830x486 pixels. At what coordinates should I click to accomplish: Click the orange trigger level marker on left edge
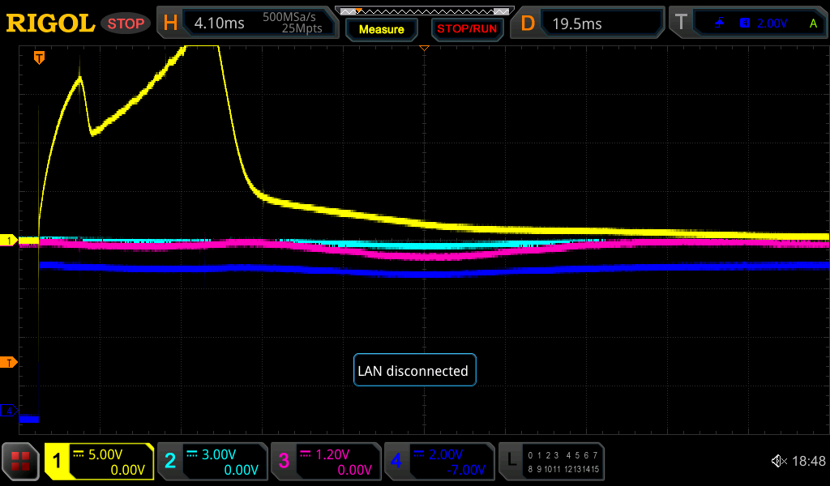[9, 362]
